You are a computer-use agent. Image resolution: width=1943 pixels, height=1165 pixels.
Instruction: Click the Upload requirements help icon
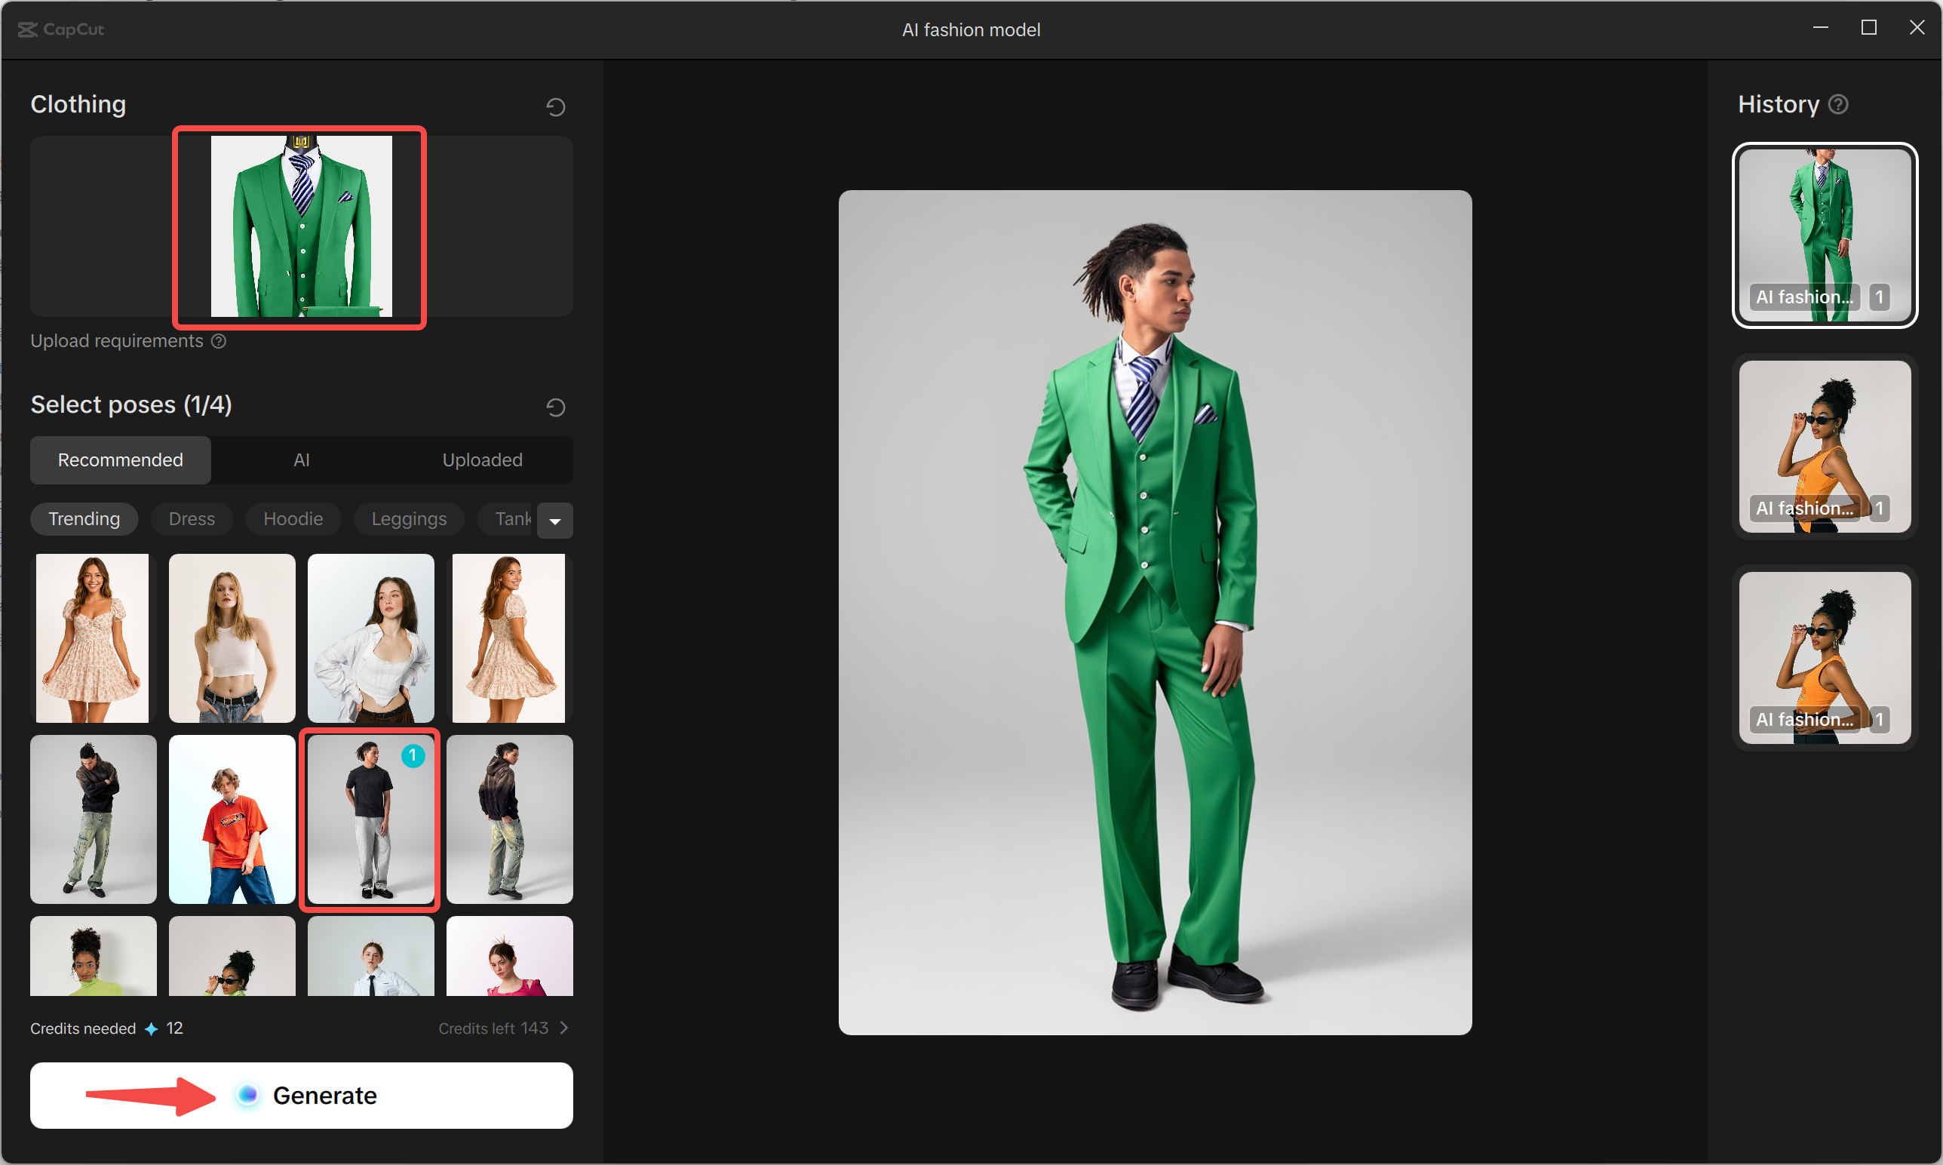(x=219, y=341)
